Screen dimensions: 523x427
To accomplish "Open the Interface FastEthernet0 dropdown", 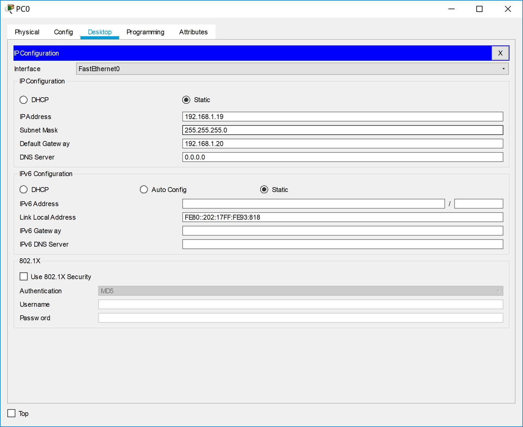I will pos(292,69).
